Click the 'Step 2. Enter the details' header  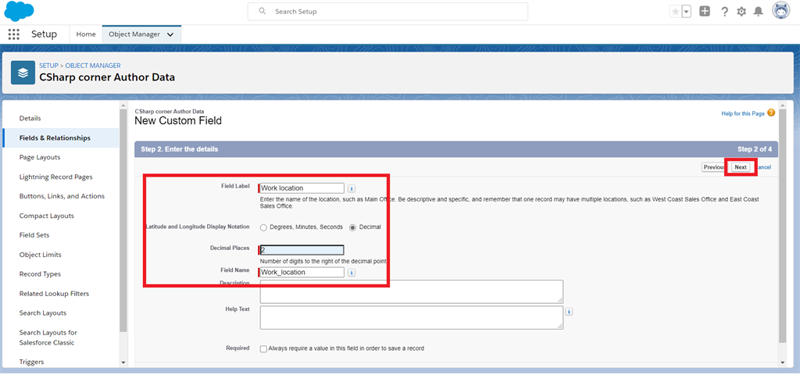[x=180, y=149]
